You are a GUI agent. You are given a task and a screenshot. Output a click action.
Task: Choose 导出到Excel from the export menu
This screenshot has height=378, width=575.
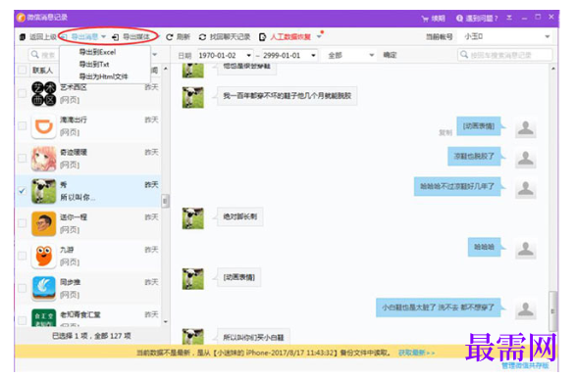[97, 52]
